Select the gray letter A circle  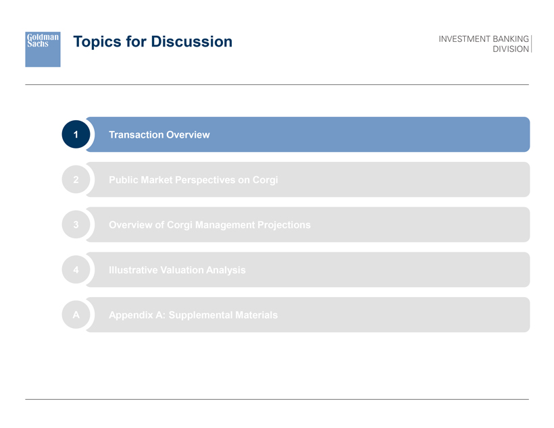(x=76, y=315)
